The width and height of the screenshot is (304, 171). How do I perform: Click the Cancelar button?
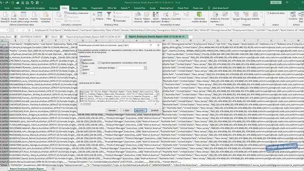112,110
